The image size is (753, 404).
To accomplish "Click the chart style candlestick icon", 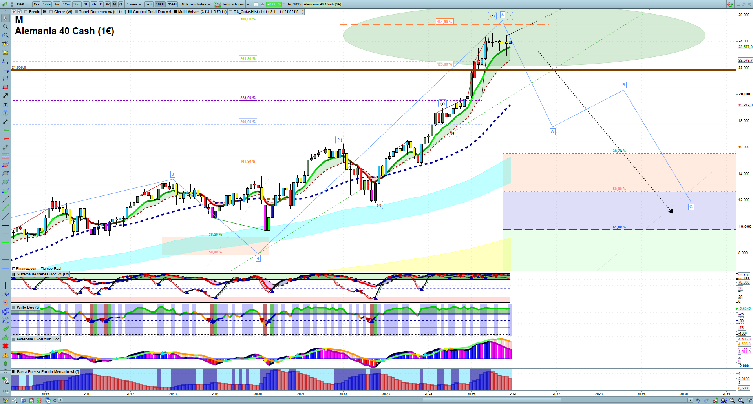I will [4, 4].
